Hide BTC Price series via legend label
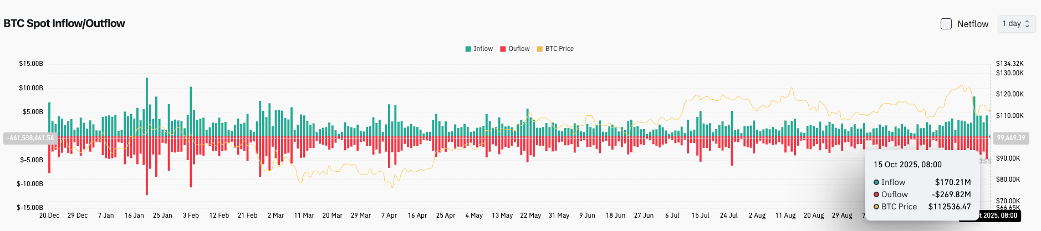This screenshot has height=231, width=1041. 559,49
